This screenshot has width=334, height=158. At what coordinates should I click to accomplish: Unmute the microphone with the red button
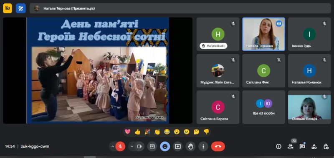pos(120,146)
